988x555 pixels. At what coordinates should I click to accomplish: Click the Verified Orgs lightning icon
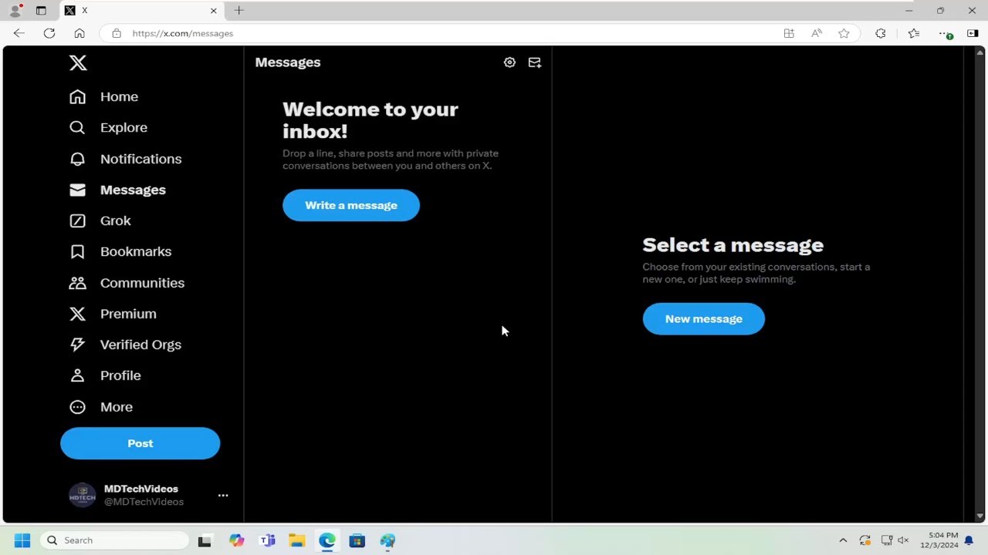coord(77,345)
